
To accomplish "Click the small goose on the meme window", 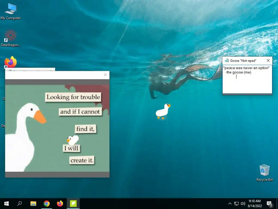I will [x=73, y=140].
